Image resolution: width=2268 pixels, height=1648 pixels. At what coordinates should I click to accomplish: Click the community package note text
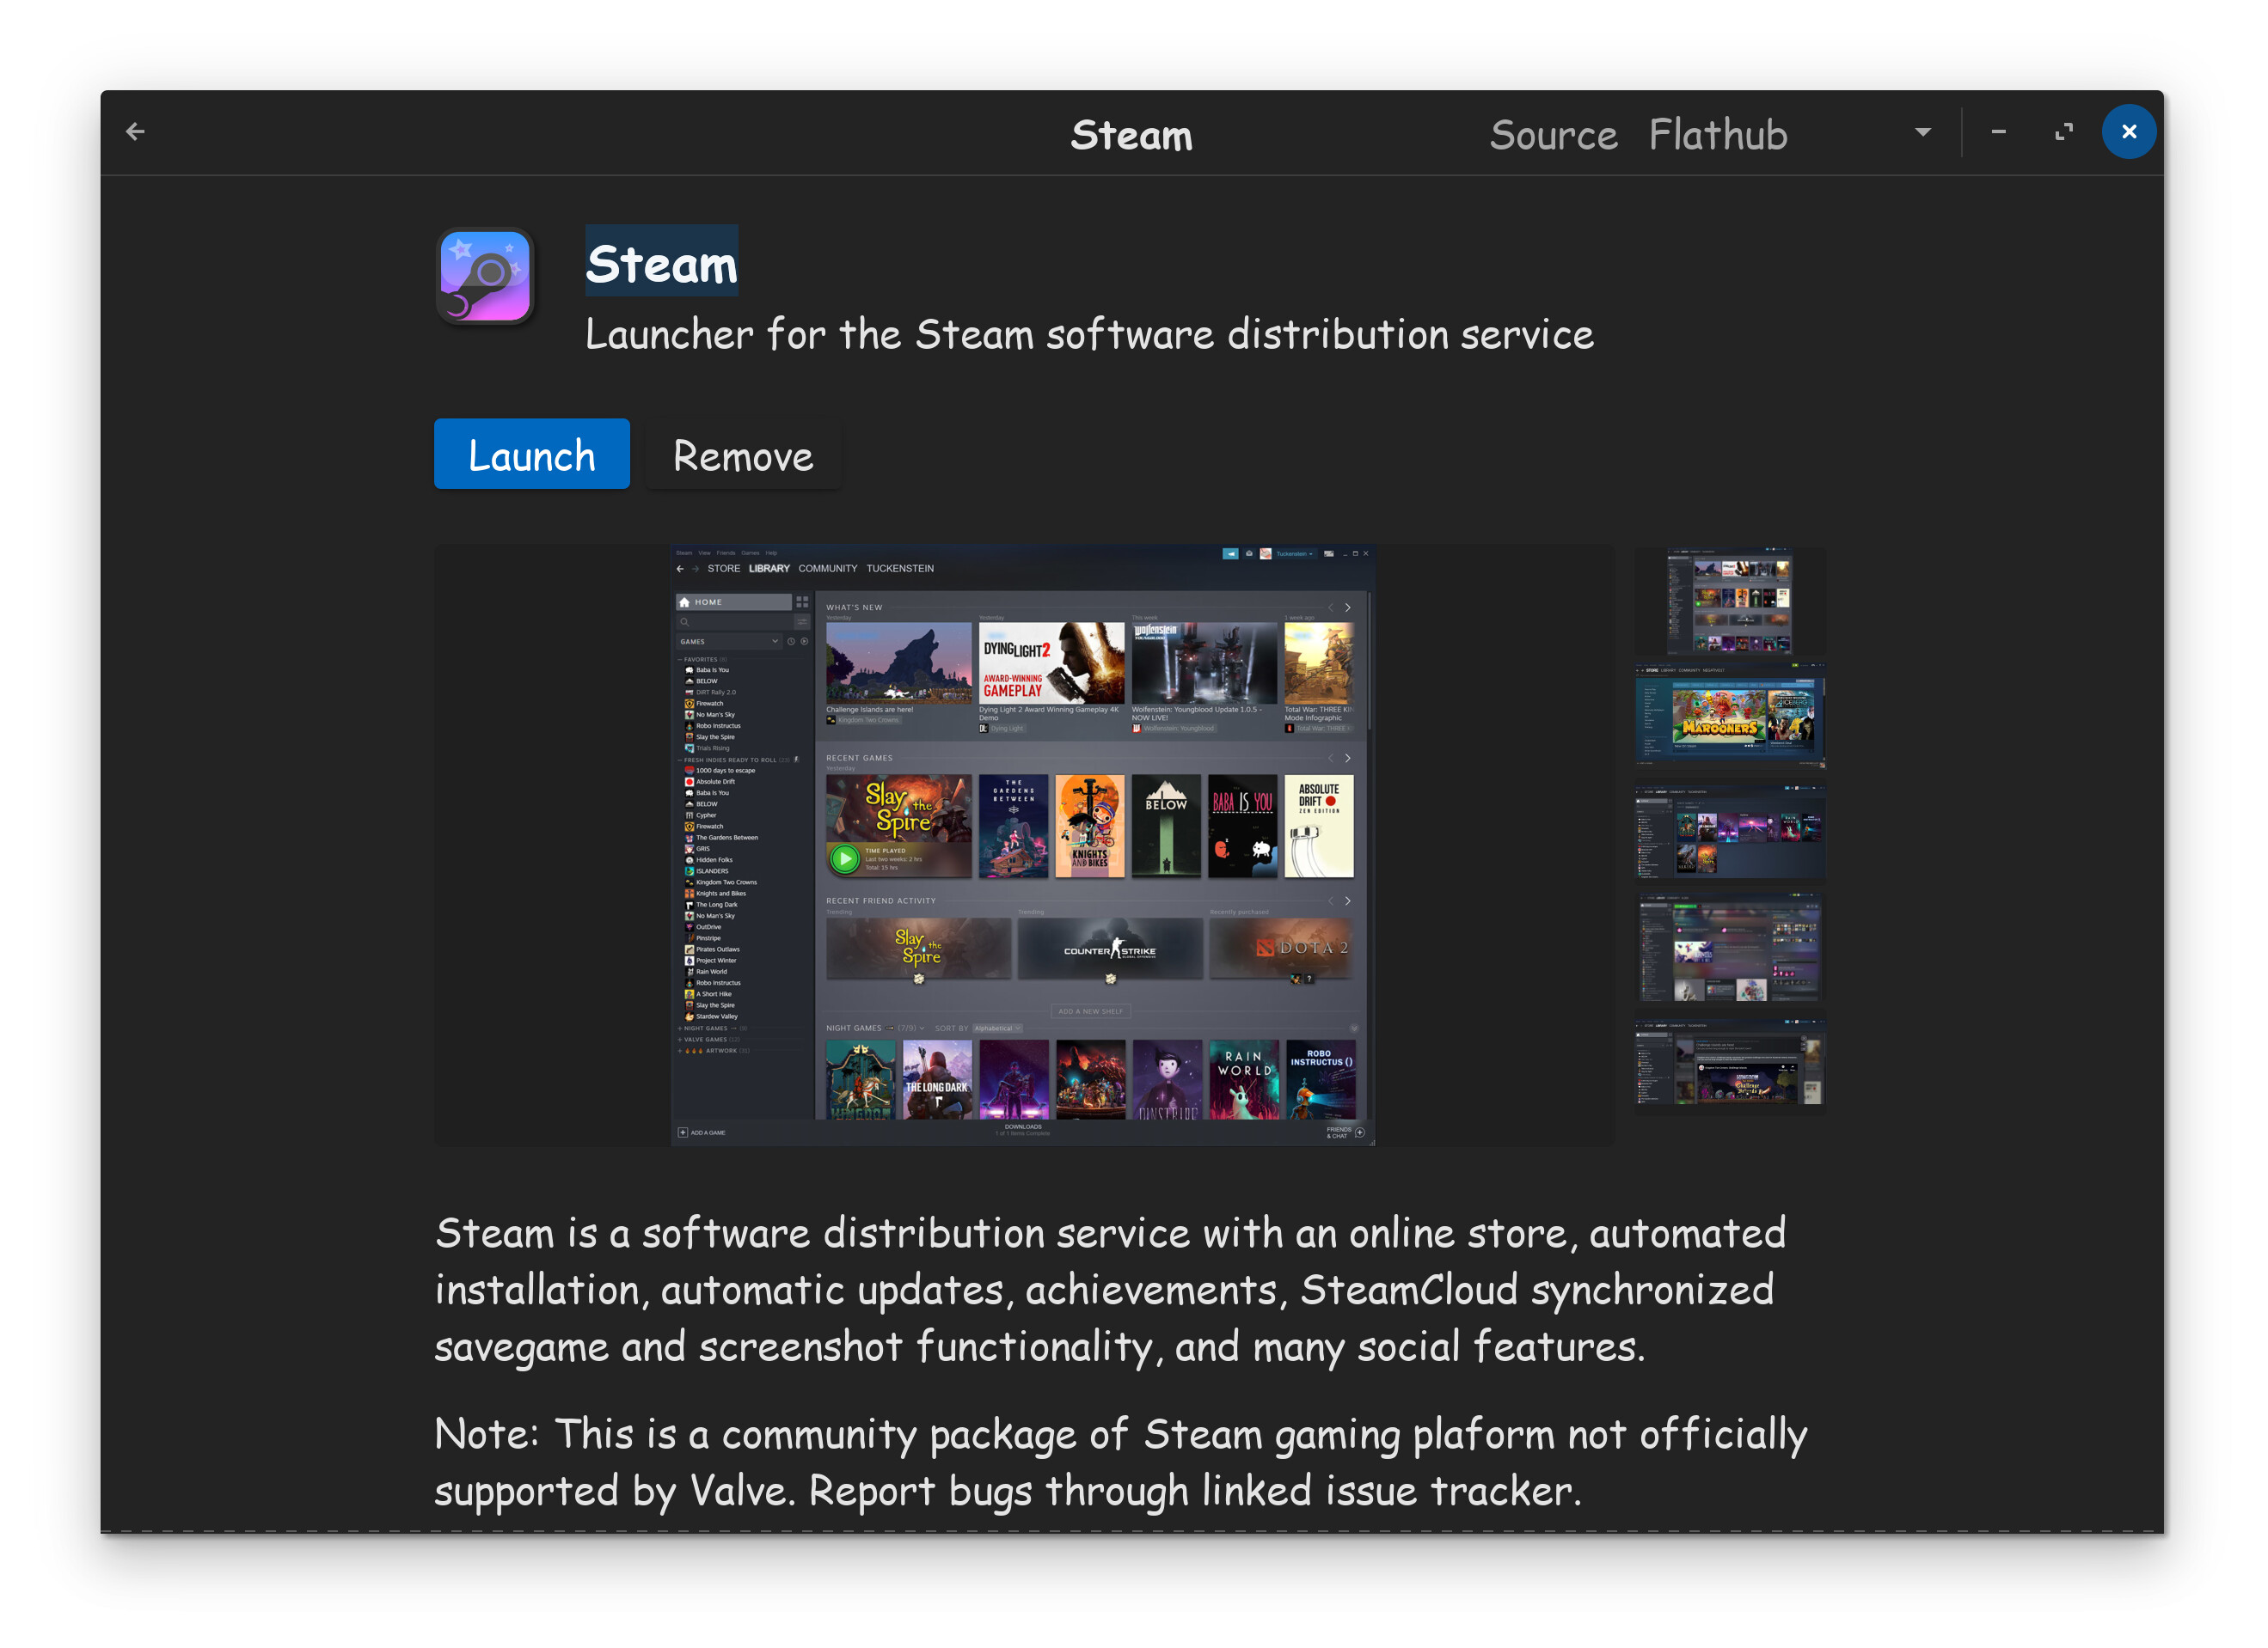coord(1121,1462)
